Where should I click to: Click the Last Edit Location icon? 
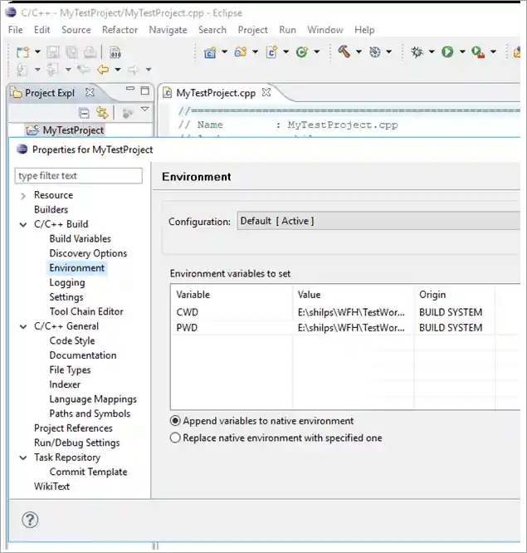[84, 70]
